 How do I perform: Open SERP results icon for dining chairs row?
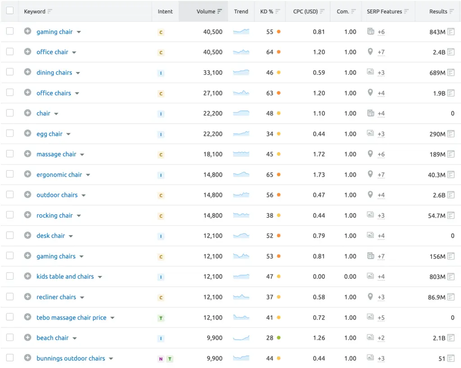tap(451, 73)
